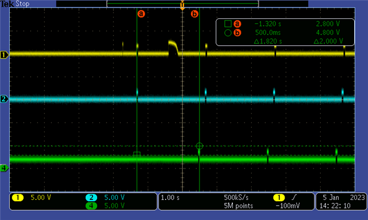Click the square icon in cursor readout box
Screen dimensions: 368x220
coord(228,23)
